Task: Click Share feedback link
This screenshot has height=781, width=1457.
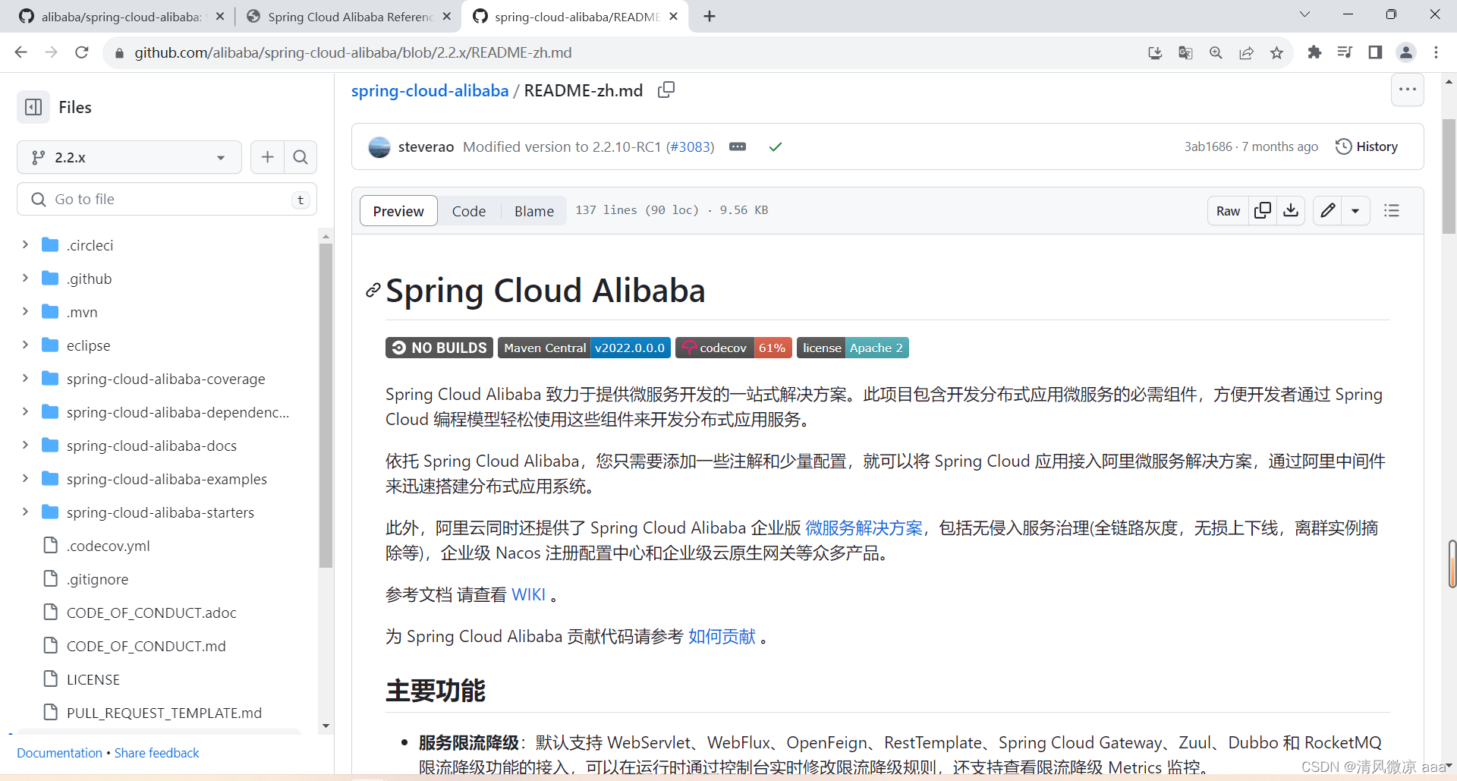Action: click(156, 753)
